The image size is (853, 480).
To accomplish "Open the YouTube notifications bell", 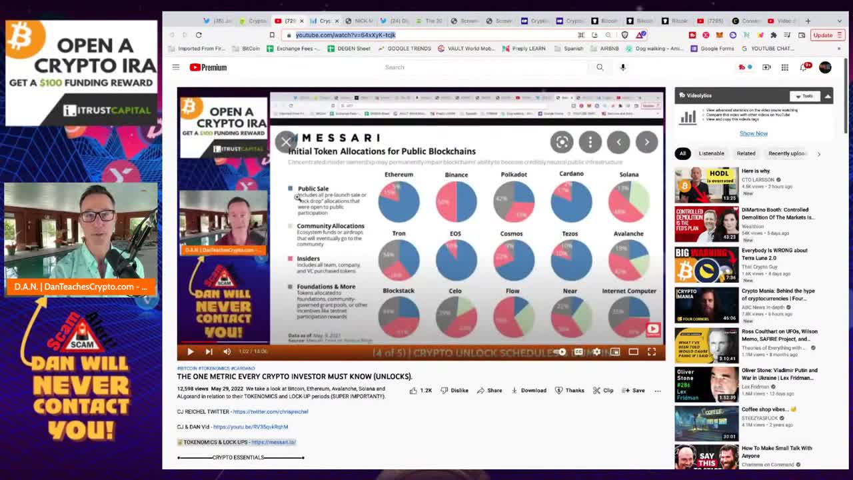I will [804, 67].
